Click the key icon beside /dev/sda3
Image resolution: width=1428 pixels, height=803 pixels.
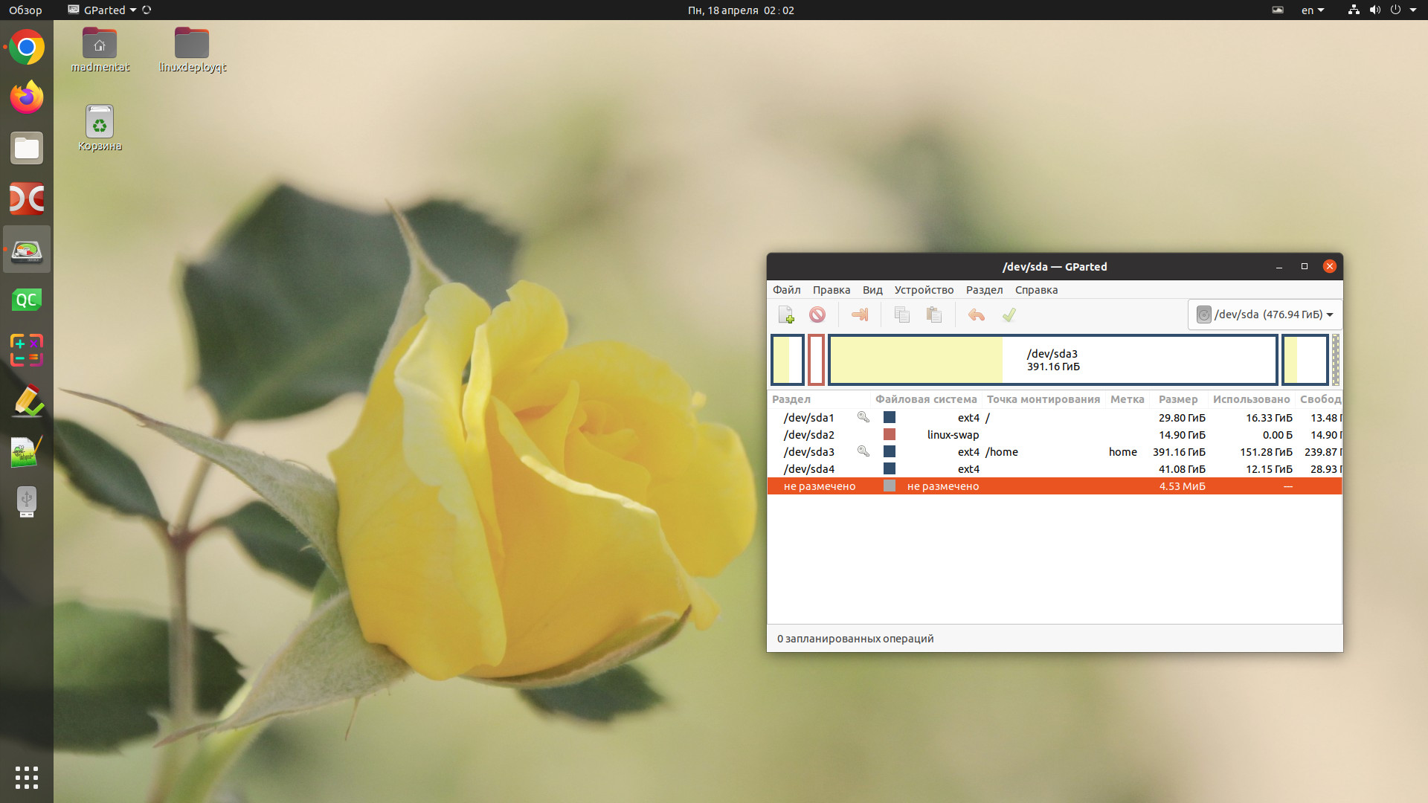[x=863, y=451]
